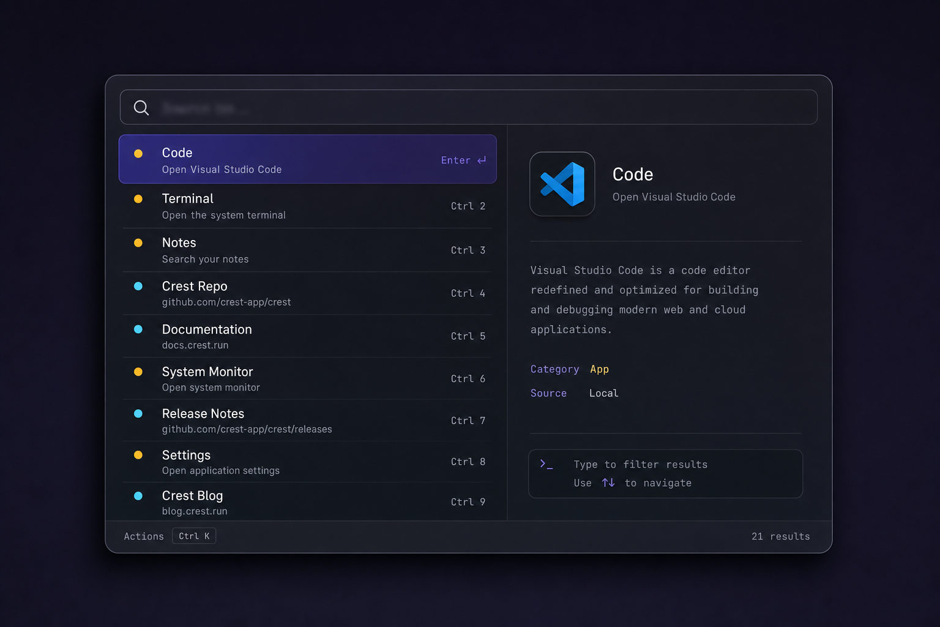Launch System Monitor from the list
The image size is (940, 627).
(307, 378)
